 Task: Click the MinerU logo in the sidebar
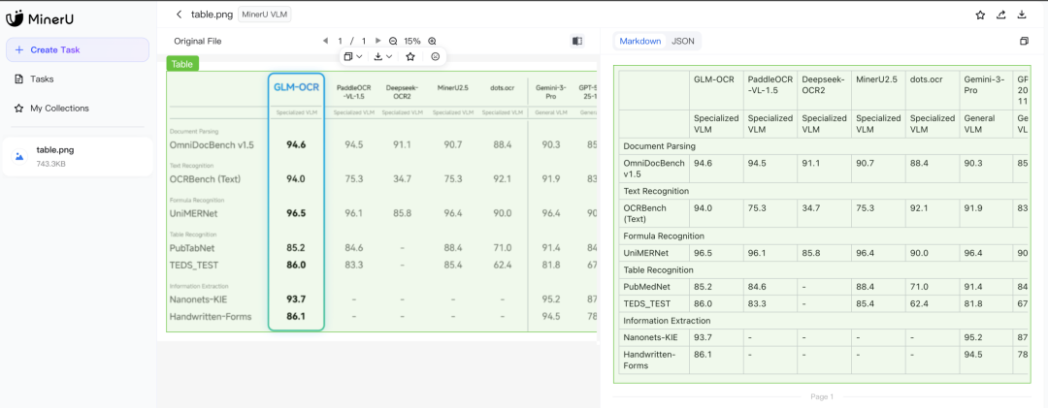40,18
